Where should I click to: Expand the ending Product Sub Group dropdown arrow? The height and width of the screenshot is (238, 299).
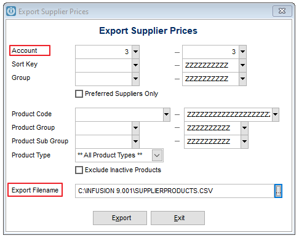(x=244, y=141)
